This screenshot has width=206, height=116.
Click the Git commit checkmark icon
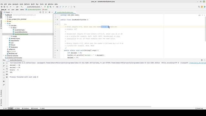click(63, 7)
